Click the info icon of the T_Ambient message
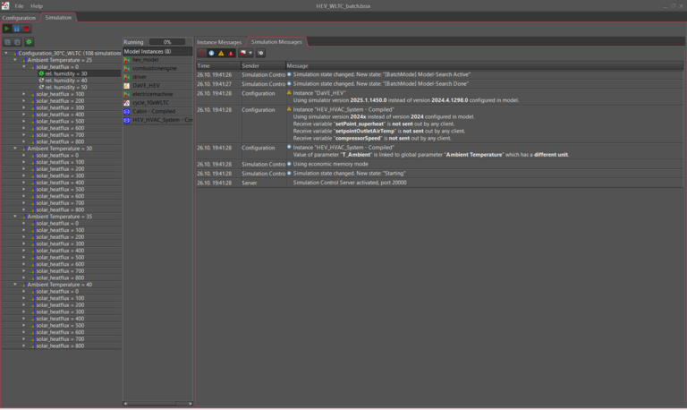 point(289,147)
